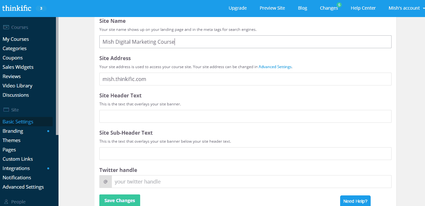
Task: Click the Site section icon
Action: pos(6,110)
